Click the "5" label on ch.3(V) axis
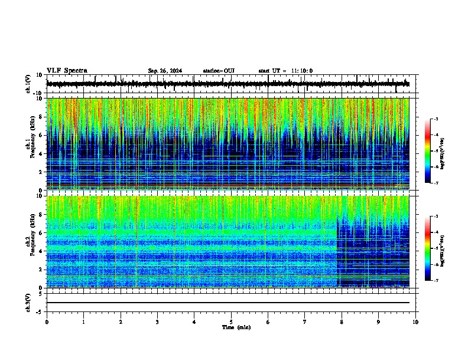This screenshot has width=468, height=361. (x=41, y=294)
